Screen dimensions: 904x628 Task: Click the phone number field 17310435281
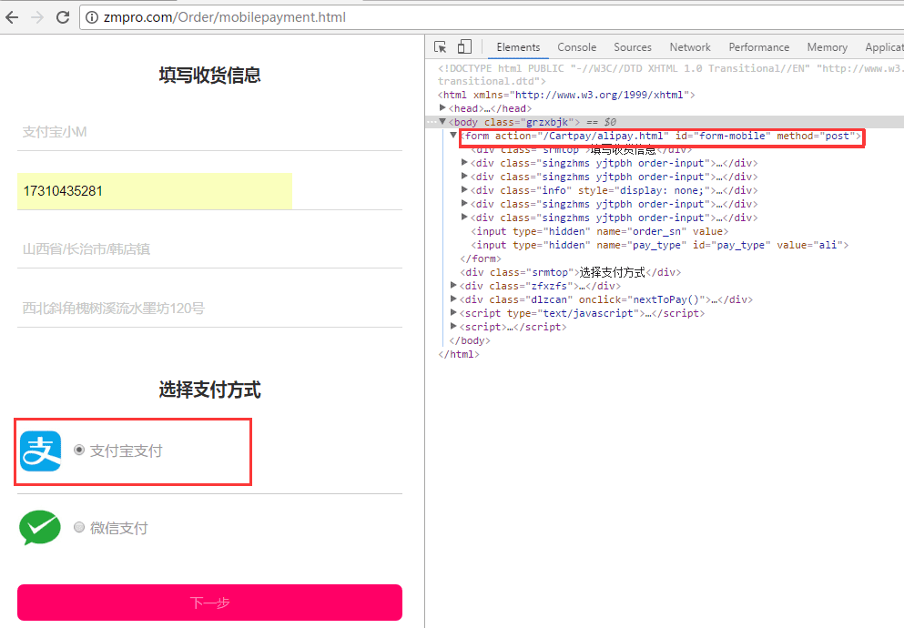[155, 191]
